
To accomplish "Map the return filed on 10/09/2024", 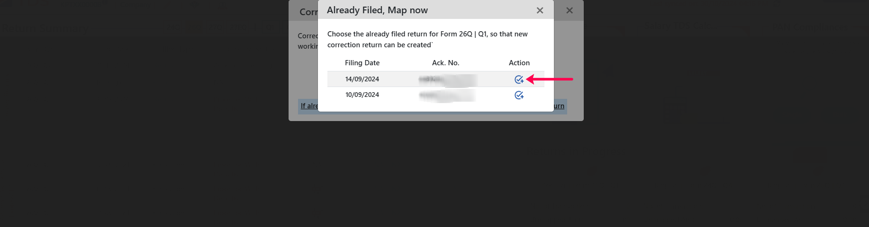I will click(519, 95).
